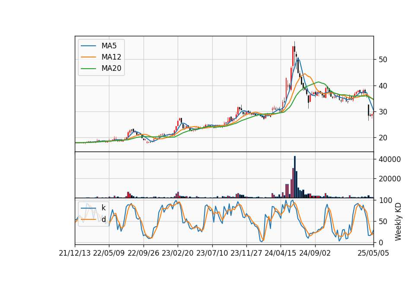Click the price axis value 40
415x298 pixels.
(383, 86)
